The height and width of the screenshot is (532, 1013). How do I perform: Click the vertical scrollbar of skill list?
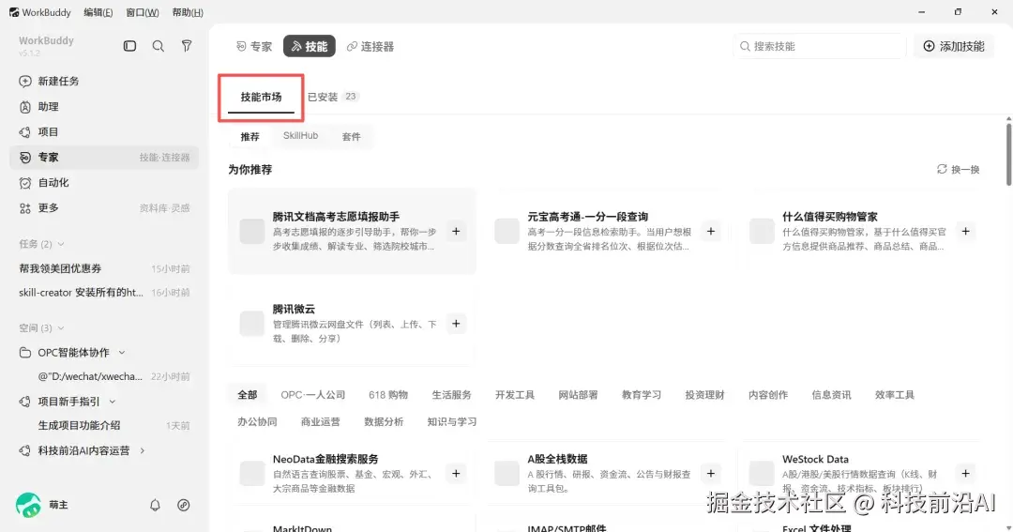pos(1008,154)
